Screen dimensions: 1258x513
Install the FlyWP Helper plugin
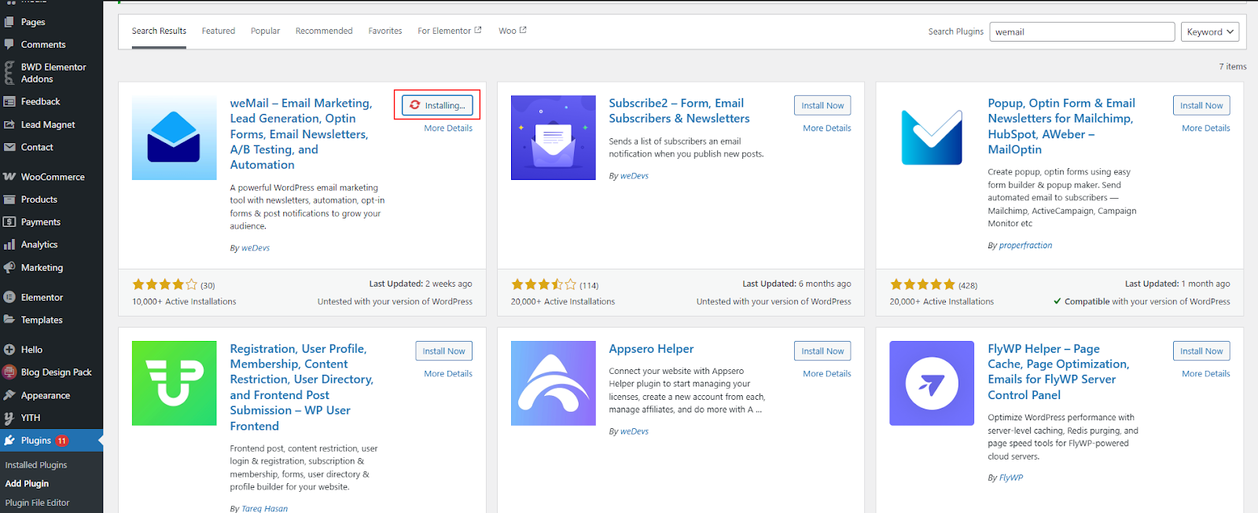[1201, 351]
